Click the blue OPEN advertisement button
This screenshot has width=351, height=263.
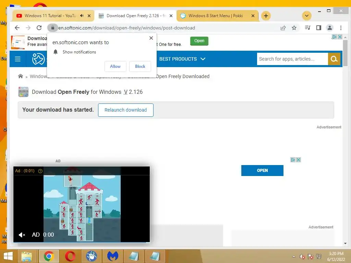262,171
